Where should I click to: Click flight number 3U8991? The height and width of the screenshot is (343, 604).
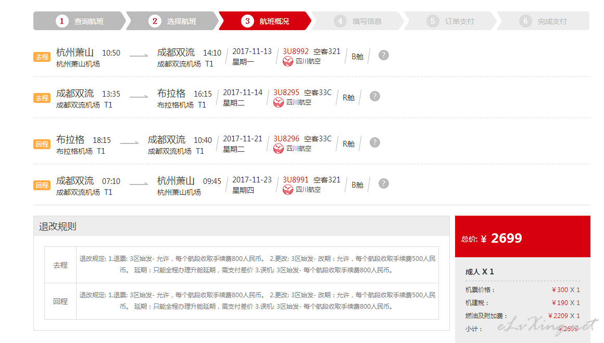(x=296, y=180)
